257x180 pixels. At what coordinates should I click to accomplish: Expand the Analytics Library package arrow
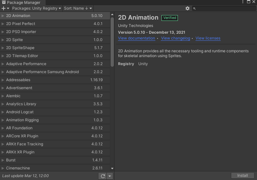click(3, 104)
